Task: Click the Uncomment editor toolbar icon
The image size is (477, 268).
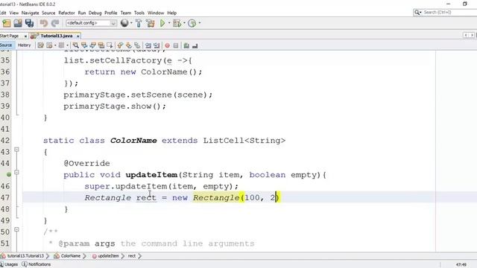Action: [195, 45]
